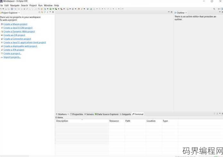Viewport: 223px width, 157px height.
Task: Click the External Tools icon in the toolbar
Action: [61, 9]
